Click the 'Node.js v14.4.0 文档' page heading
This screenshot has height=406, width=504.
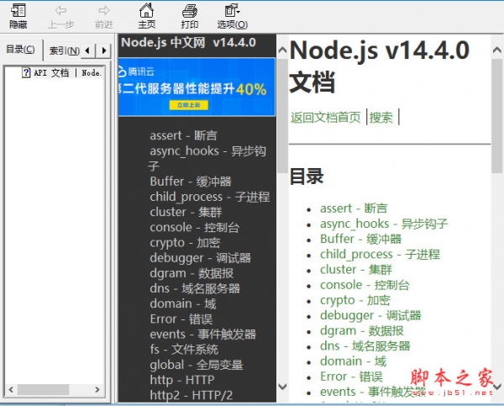[x=380, y=66]
